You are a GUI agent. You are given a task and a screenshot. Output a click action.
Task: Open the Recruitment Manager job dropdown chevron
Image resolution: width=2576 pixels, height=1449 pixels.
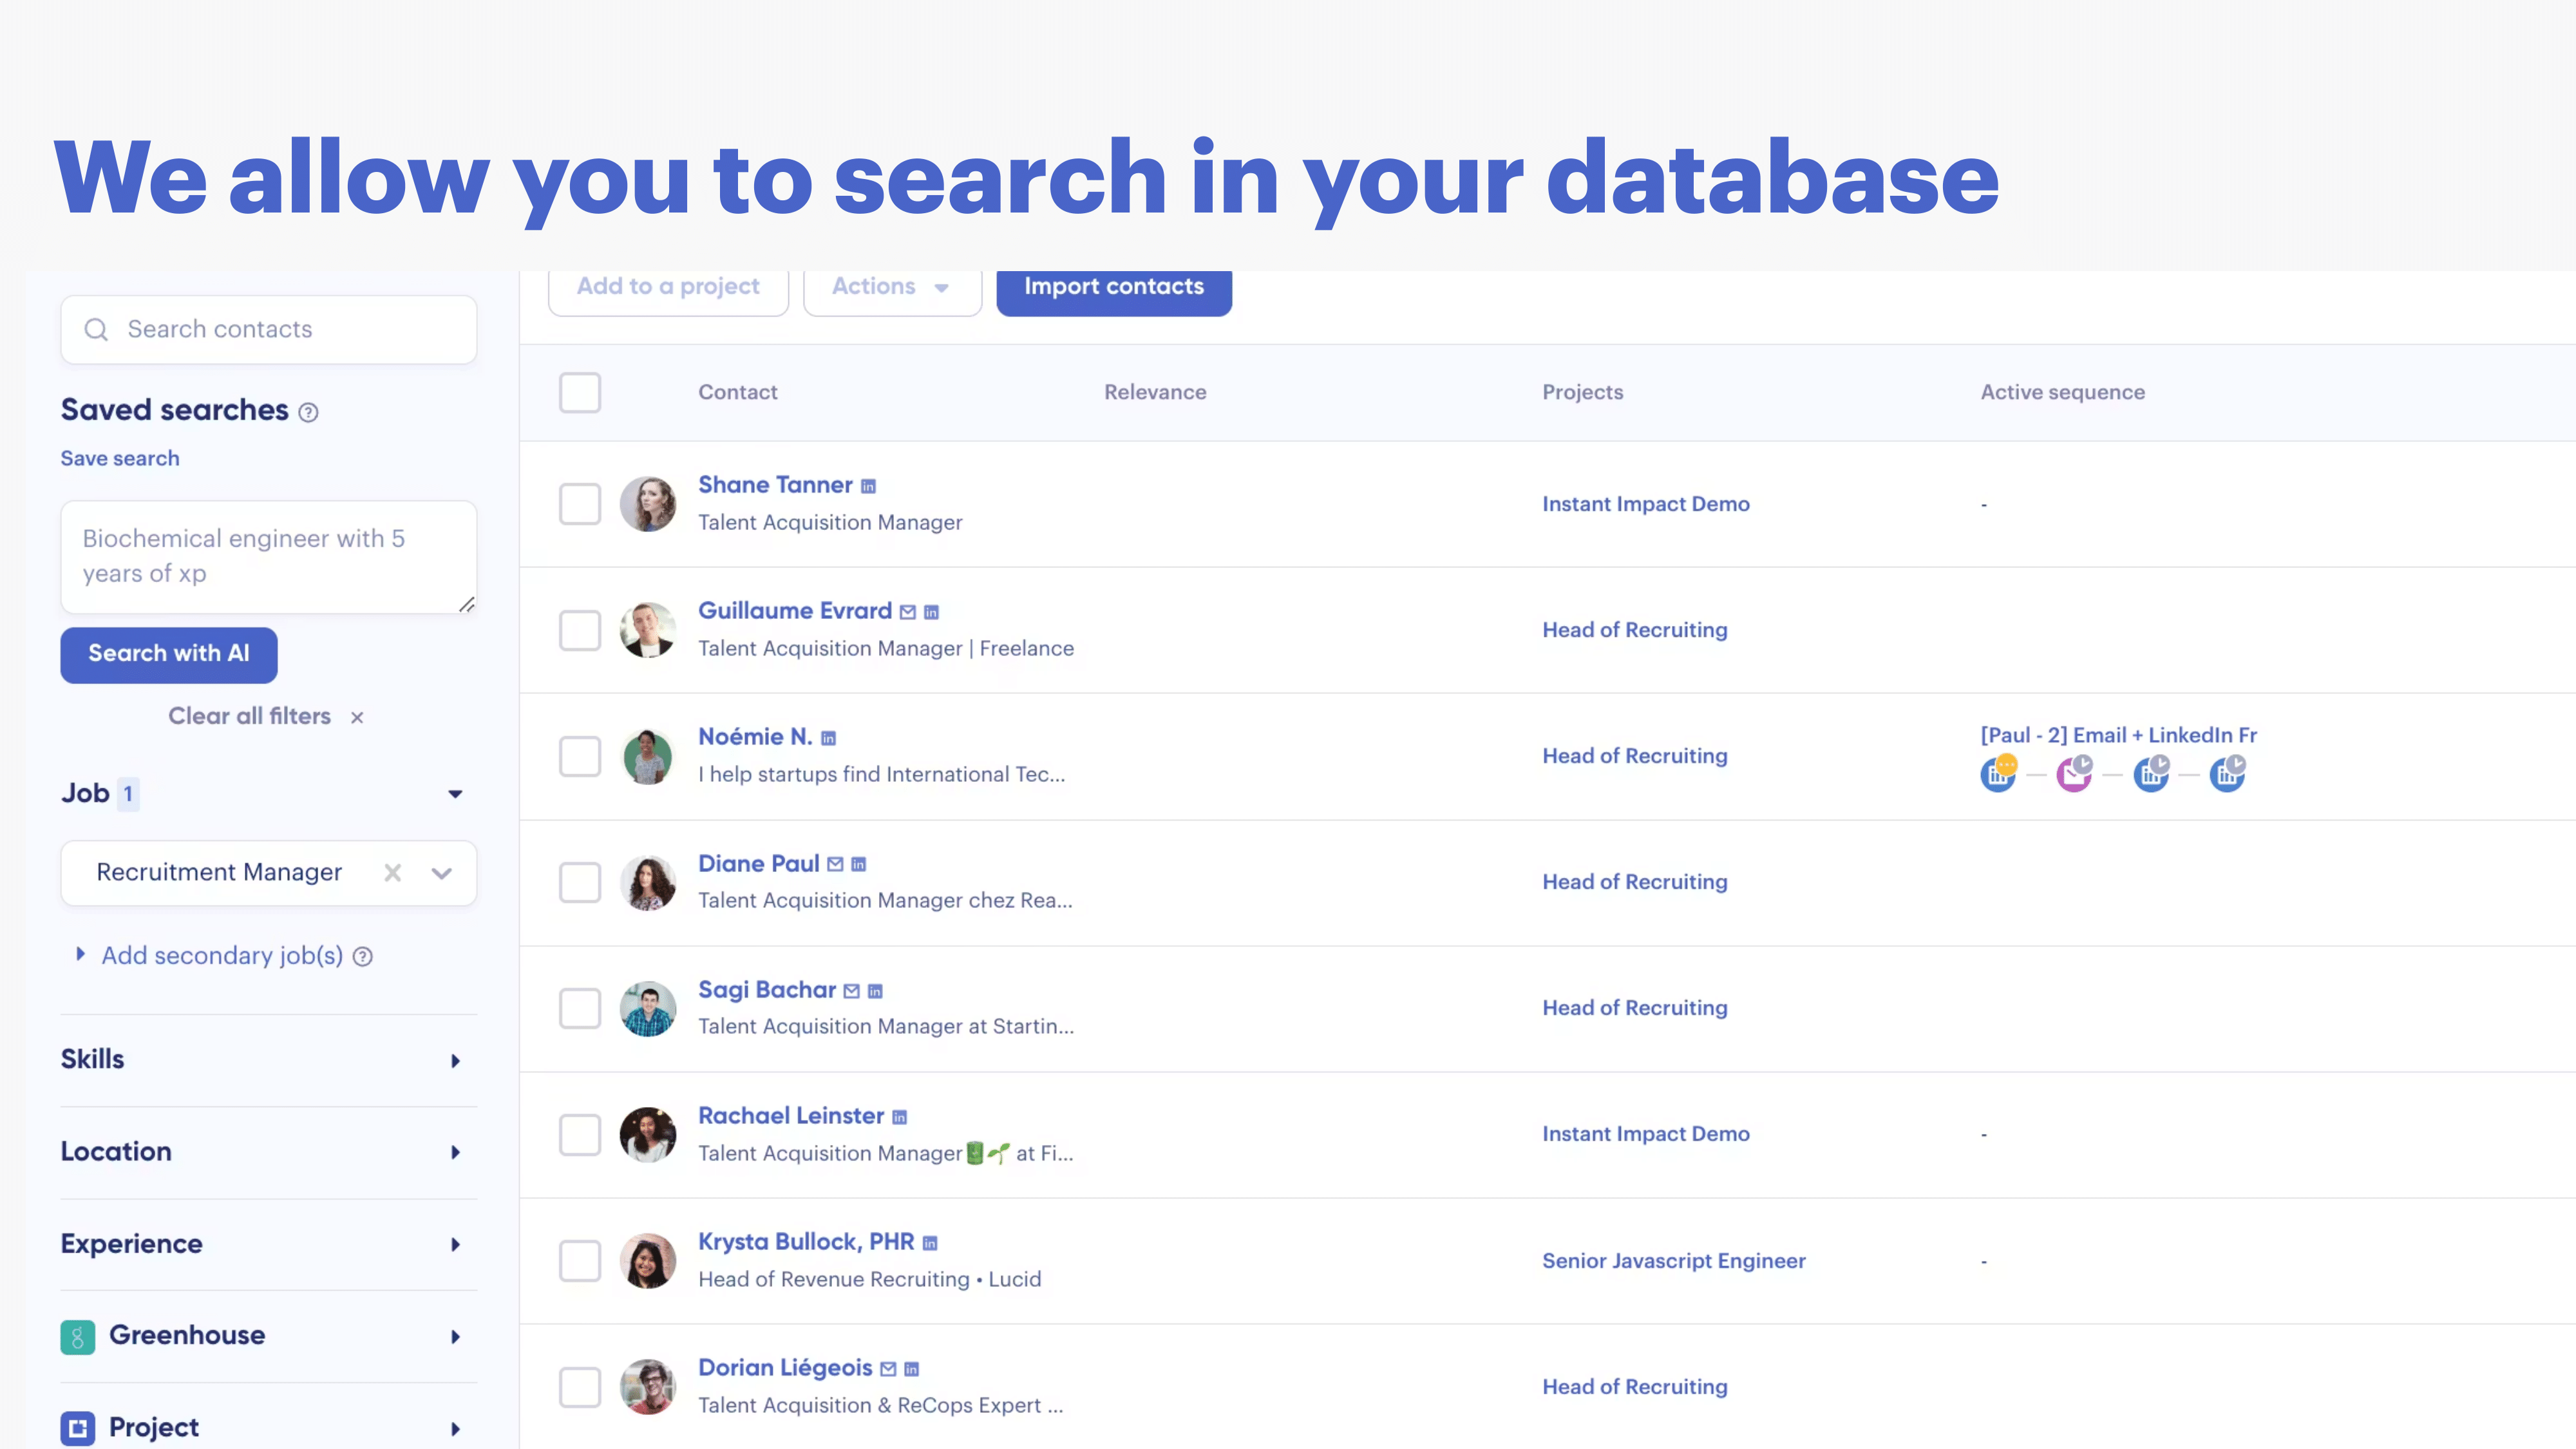[x=441, y=873]
